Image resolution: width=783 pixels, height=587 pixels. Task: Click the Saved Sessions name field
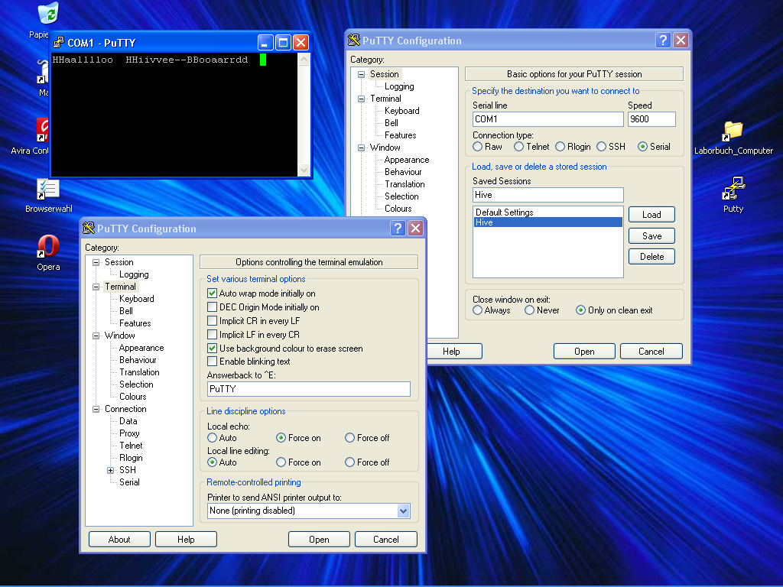[547, 195]
